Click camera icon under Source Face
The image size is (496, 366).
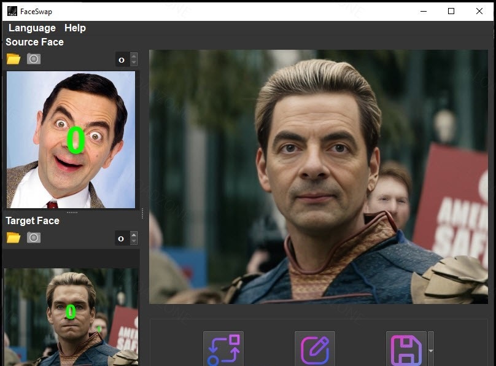[34, 59]
